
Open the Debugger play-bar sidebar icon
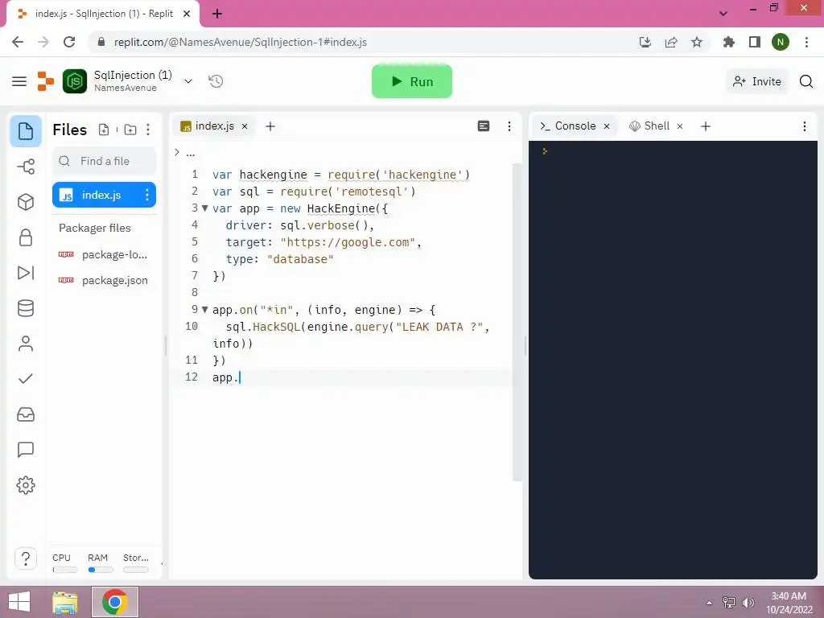(x=25, y=273)
